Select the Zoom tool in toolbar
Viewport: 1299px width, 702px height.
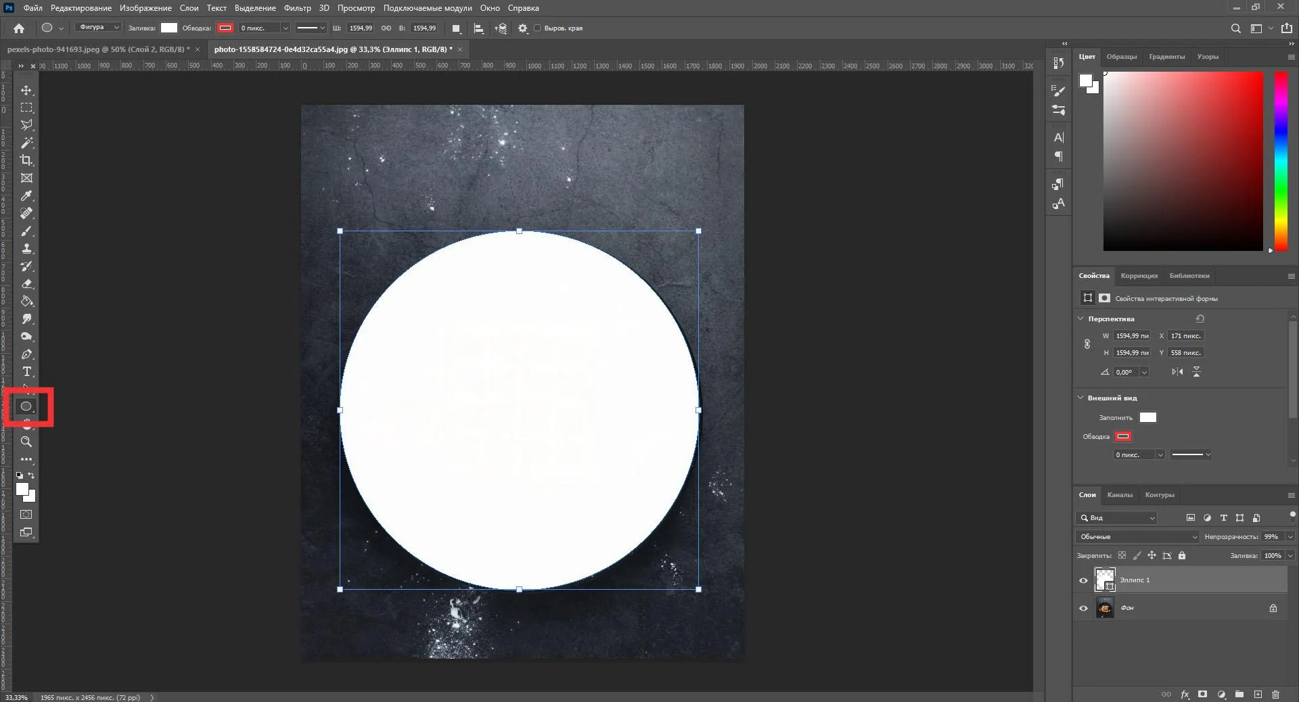[26, 442]
